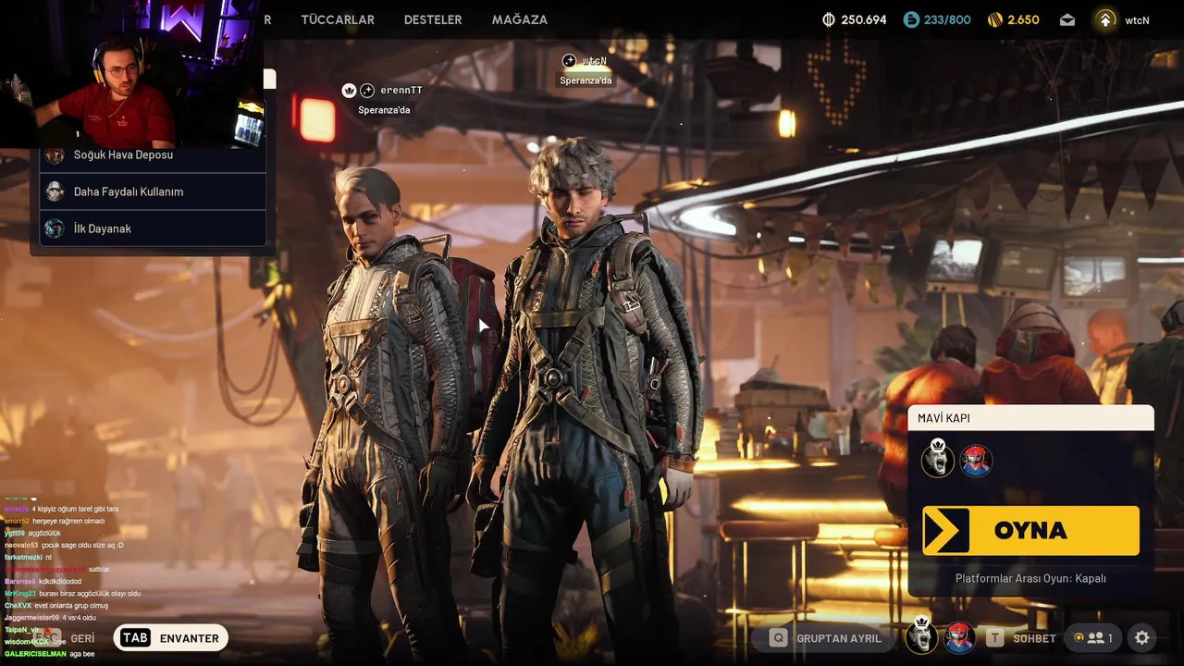This screenshot has height=666, width=1184.
Task: Open the MAĞAZA store tab
Action: click(520, 19)
